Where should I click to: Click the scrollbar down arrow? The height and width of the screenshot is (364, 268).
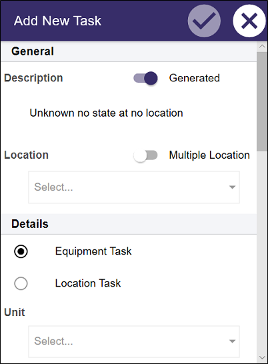coord(262,357)
